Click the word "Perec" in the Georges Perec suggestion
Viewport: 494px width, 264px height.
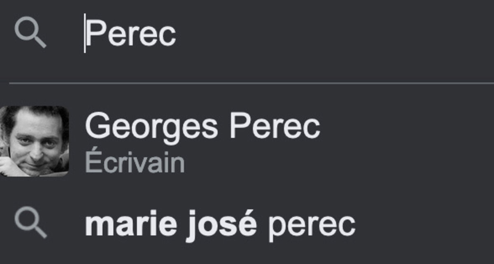coord(275,126)
